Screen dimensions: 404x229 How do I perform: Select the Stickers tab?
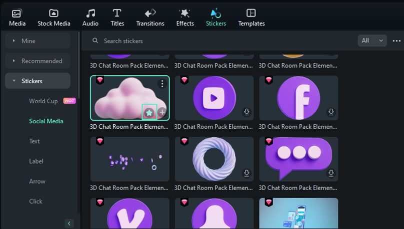pyautogui.click(x=216, y=18)
